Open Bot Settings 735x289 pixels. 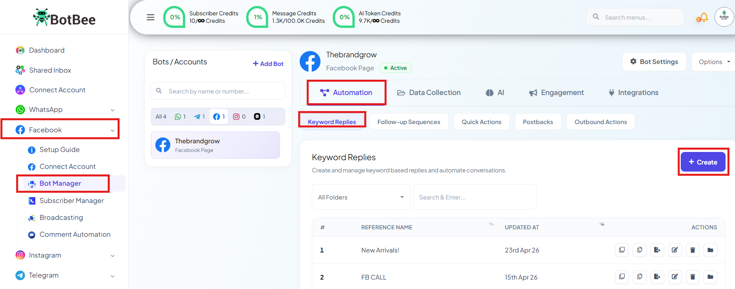point(654,62)
